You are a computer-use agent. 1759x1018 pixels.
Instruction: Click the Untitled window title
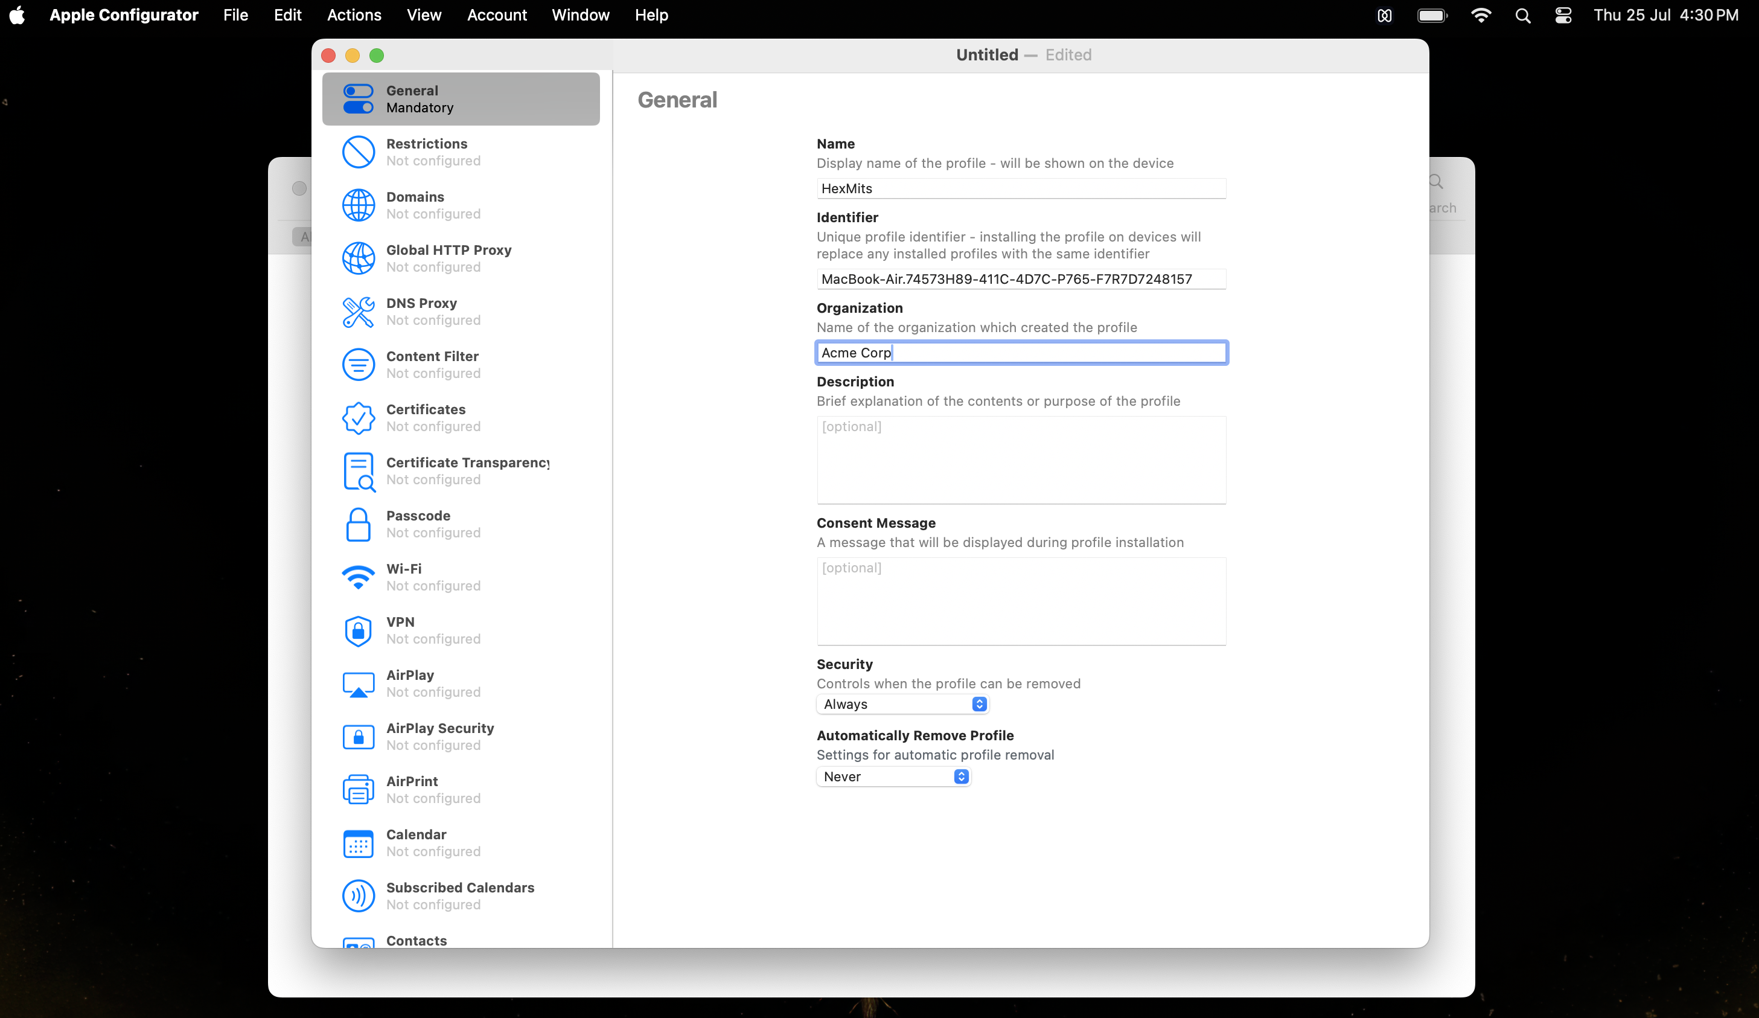tap(987, 55)
